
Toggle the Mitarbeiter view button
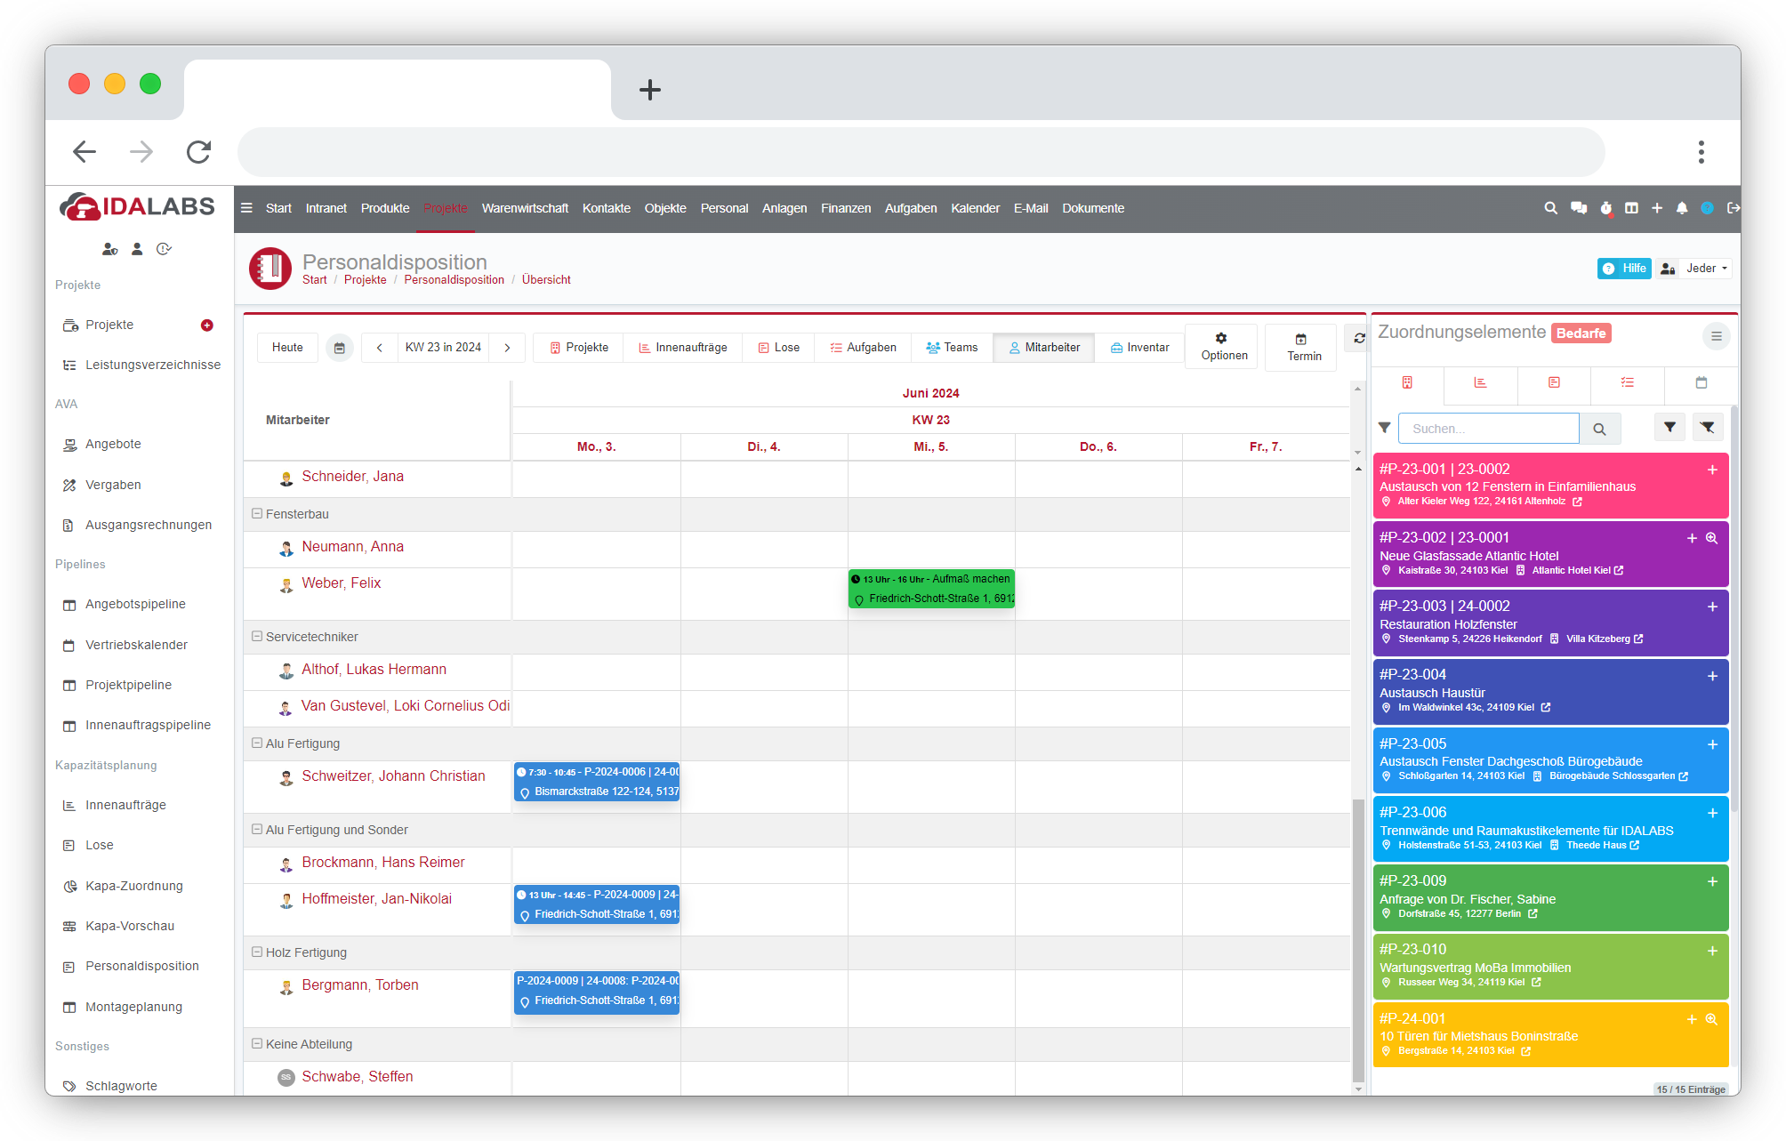point(1043,348)
